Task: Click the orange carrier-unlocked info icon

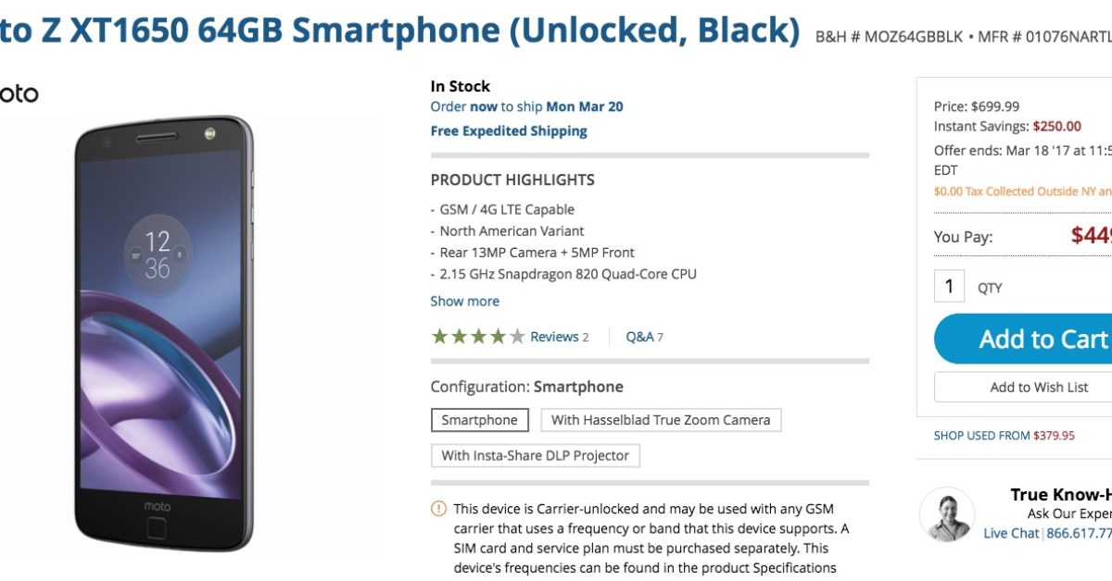Action: pos(438,509)
